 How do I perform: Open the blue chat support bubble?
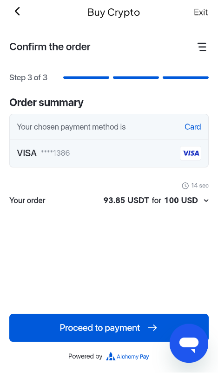coord(189,343)
